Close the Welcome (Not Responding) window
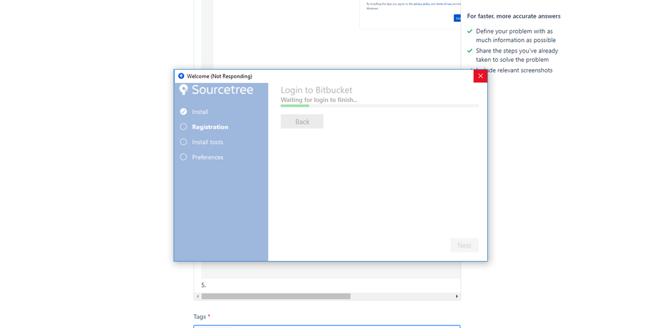This screenshot has height=328, width=657. pos(480,76)
